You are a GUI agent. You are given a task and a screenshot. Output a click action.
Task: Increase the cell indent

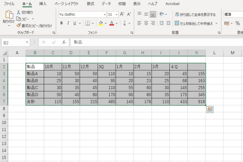coord(168,23)
